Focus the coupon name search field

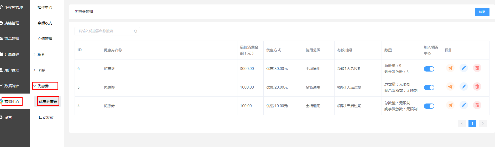point(107,31)
